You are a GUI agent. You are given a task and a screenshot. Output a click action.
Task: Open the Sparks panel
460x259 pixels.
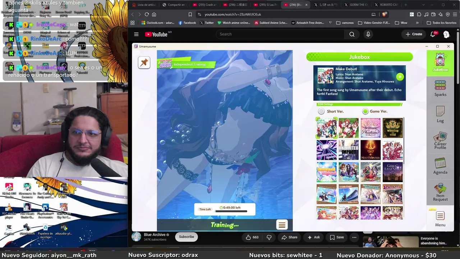coord(440,88)
